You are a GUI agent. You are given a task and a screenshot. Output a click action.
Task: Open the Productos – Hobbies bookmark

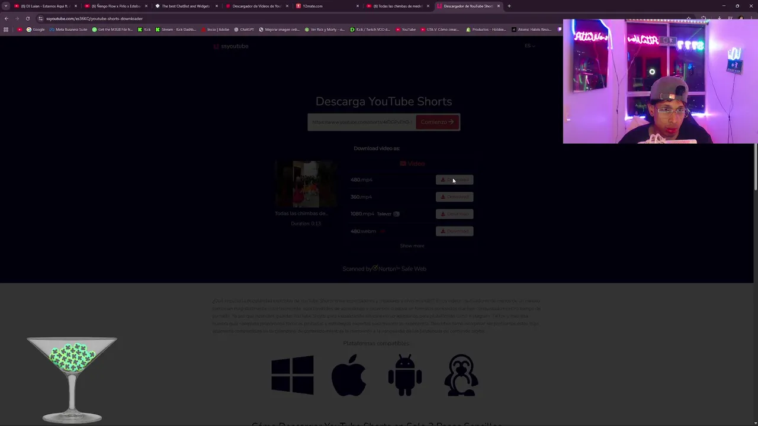click(x=486, y=30)
